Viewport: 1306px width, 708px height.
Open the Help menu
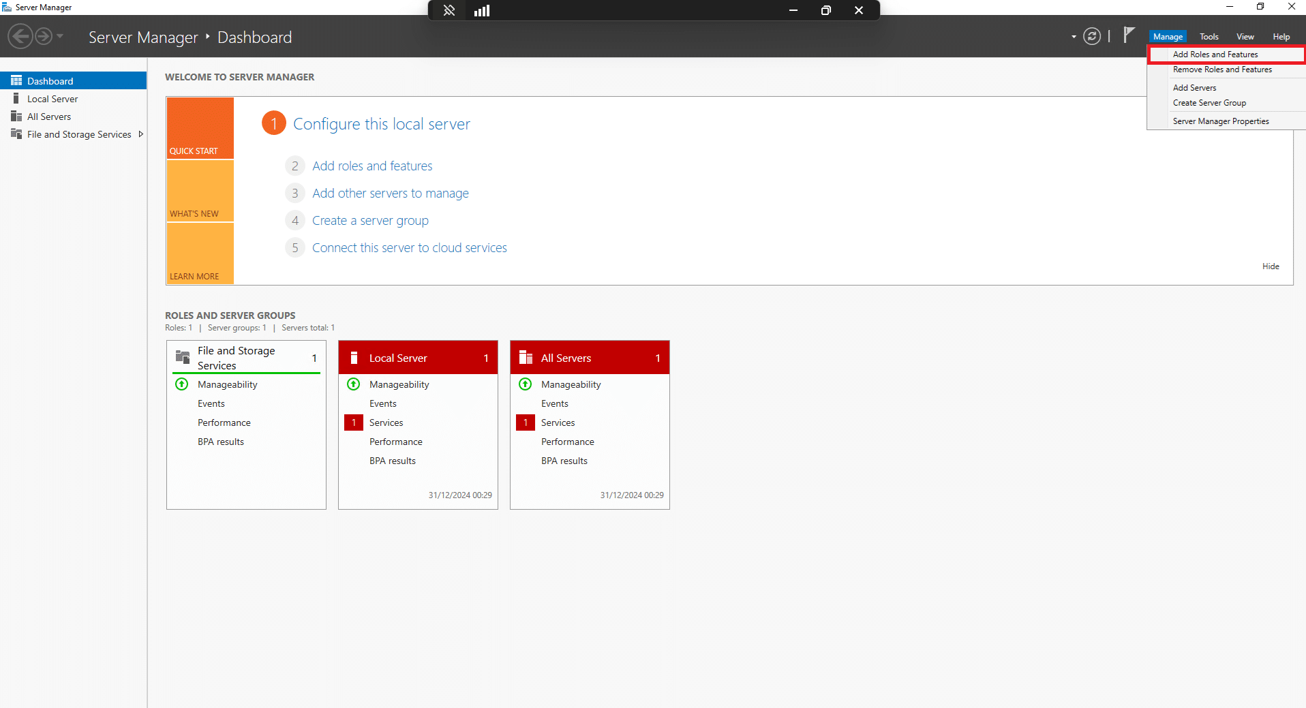point(1281,37)
